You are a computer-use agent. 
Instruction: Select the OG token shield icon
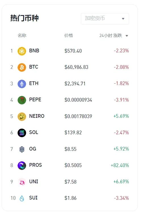click(x=22, y=149)
